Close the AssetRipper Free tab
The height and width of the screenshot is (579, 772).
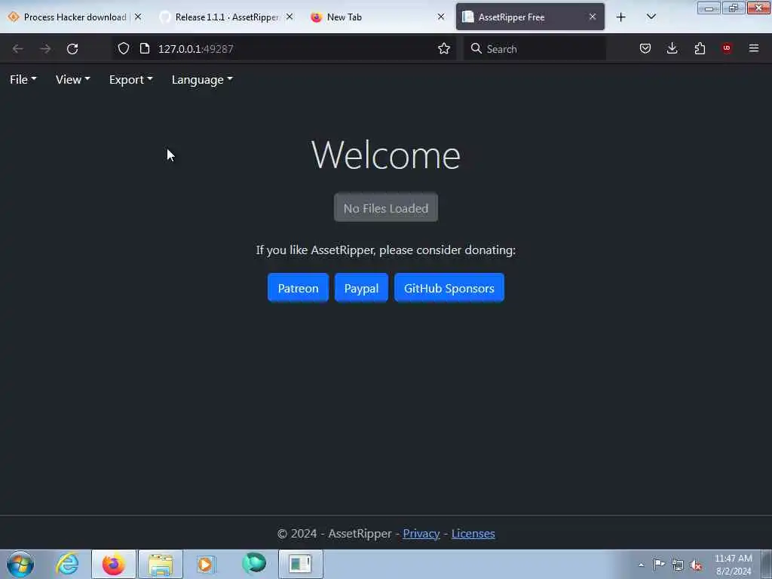pyautogui.click(x=593, y=17)
